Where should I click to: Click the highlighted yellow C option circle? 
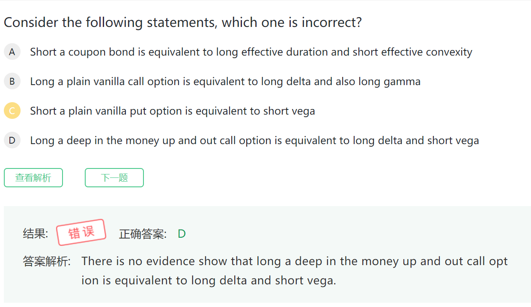(x=12, y=111)
